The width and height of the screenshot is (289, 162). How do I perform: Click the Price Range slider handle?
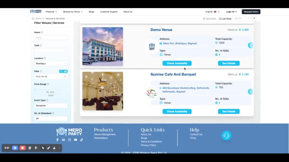(35, 90)
